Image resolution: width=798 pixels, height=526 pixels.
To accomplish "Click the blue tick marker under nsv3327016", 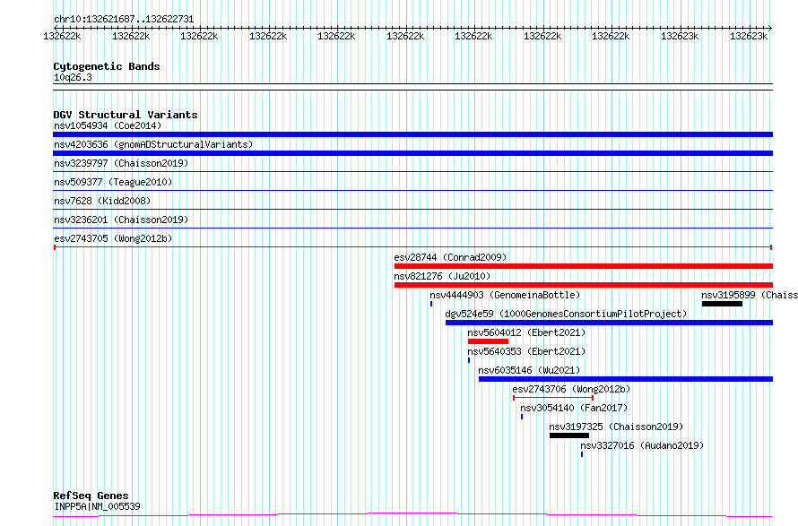I will 582,454.
